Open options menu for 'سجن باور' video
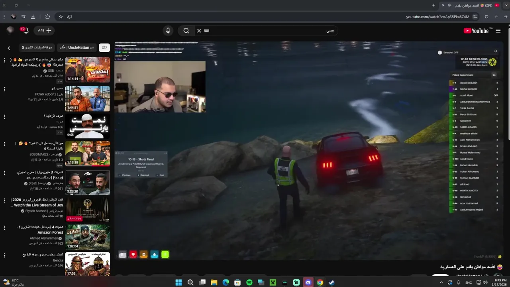This screenshot has width=510, height=287. pyautogui.click(x=5, y=89)
